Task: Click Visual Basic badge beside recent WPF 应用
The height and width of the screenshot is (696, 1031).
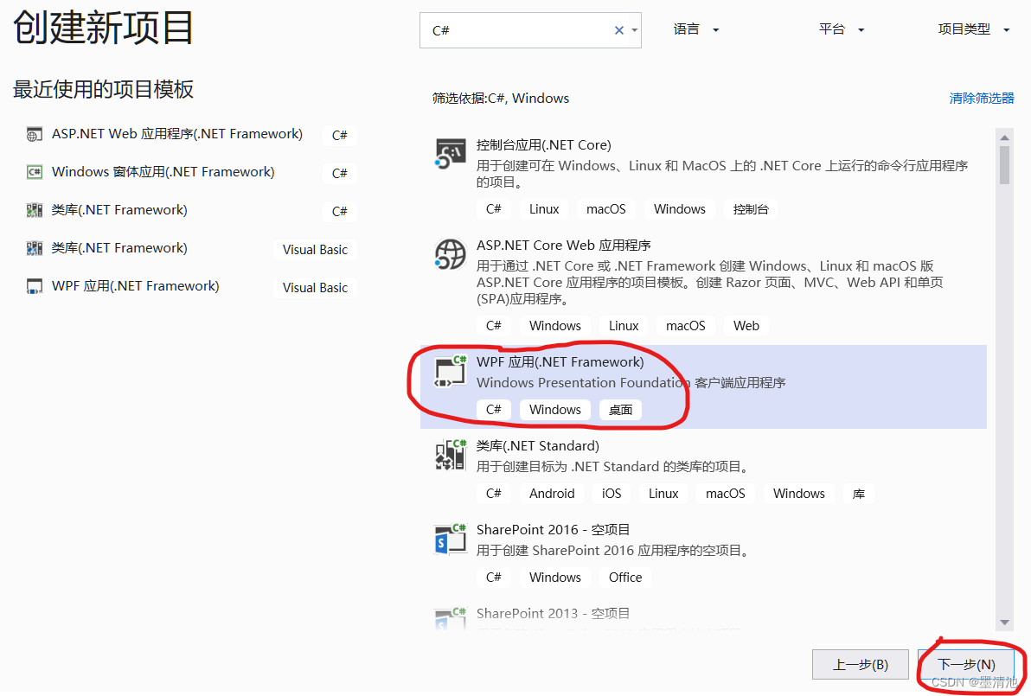Action: click(315, 288)
